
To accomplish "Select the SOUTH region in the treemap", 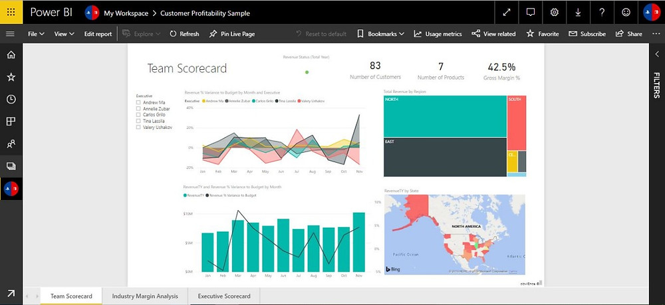I will [517, 123].
